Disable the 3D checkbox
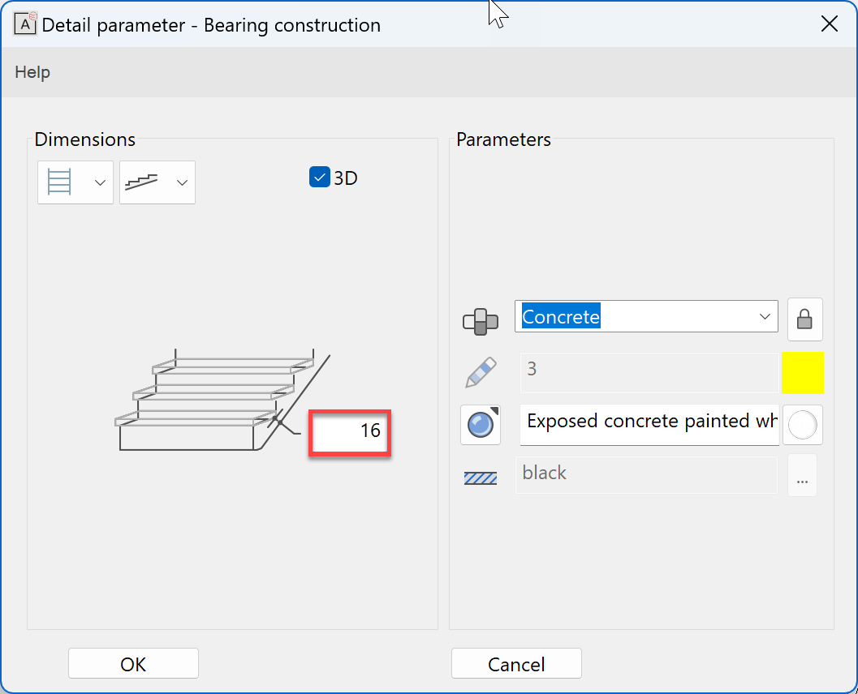Viewport: 858px width, 694px height. (319, 177)
